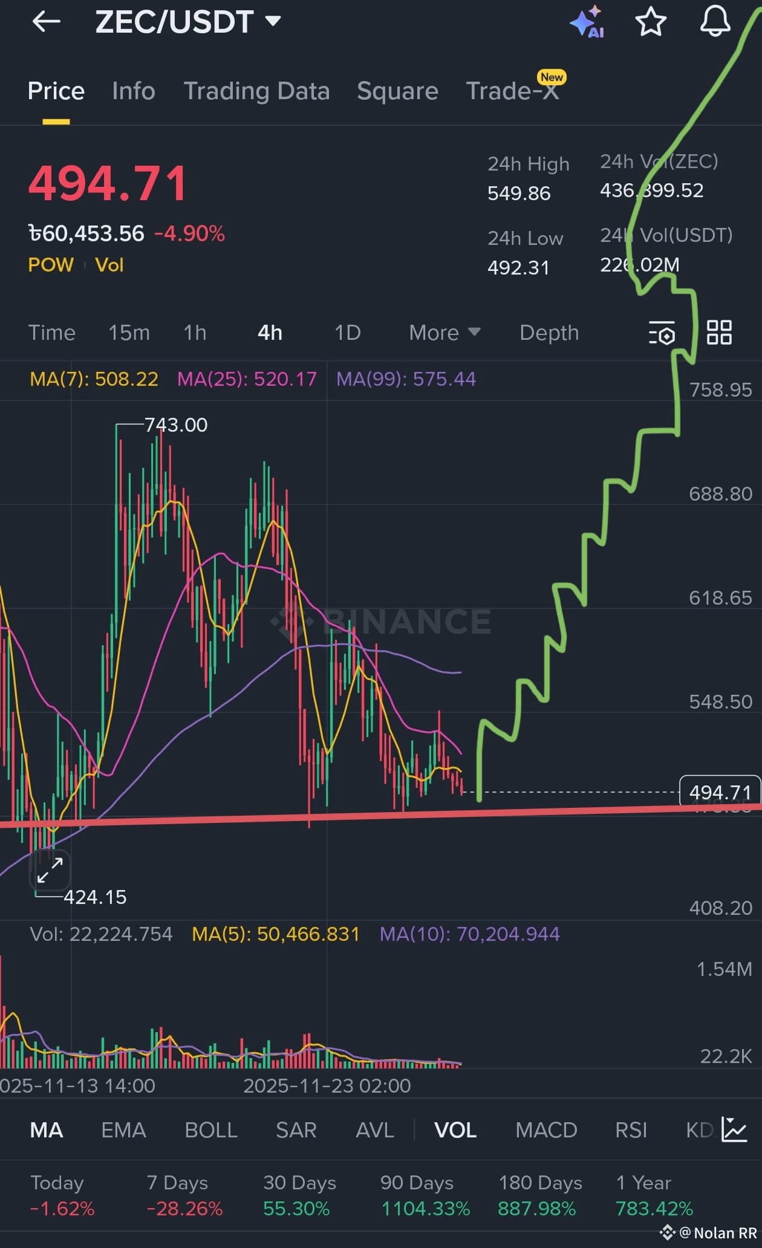This screenshot has height=1248, width=762.
Task: Tap the 30 Days 55.30% performance cell
Action: click(x=299, y=1195)
